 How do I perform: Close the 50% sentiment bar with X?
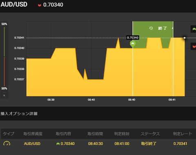[4, 95]
